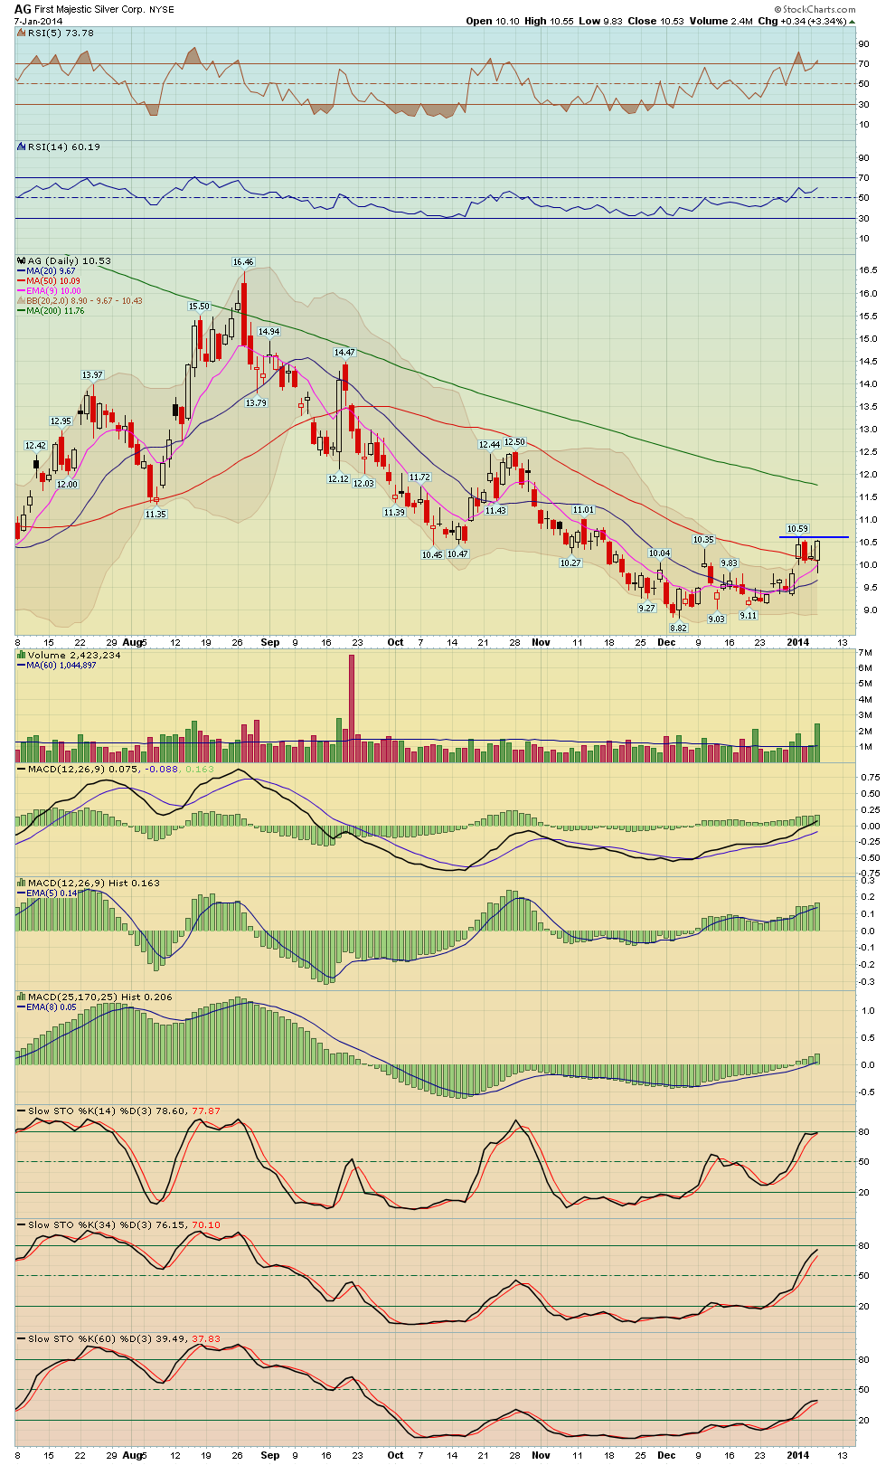Click the 'EMA(5) 0.14' histogram legend
Image resolution: width=895 pixels, height=1465 pixels.
pyautogui.click(x=51, y=893)
